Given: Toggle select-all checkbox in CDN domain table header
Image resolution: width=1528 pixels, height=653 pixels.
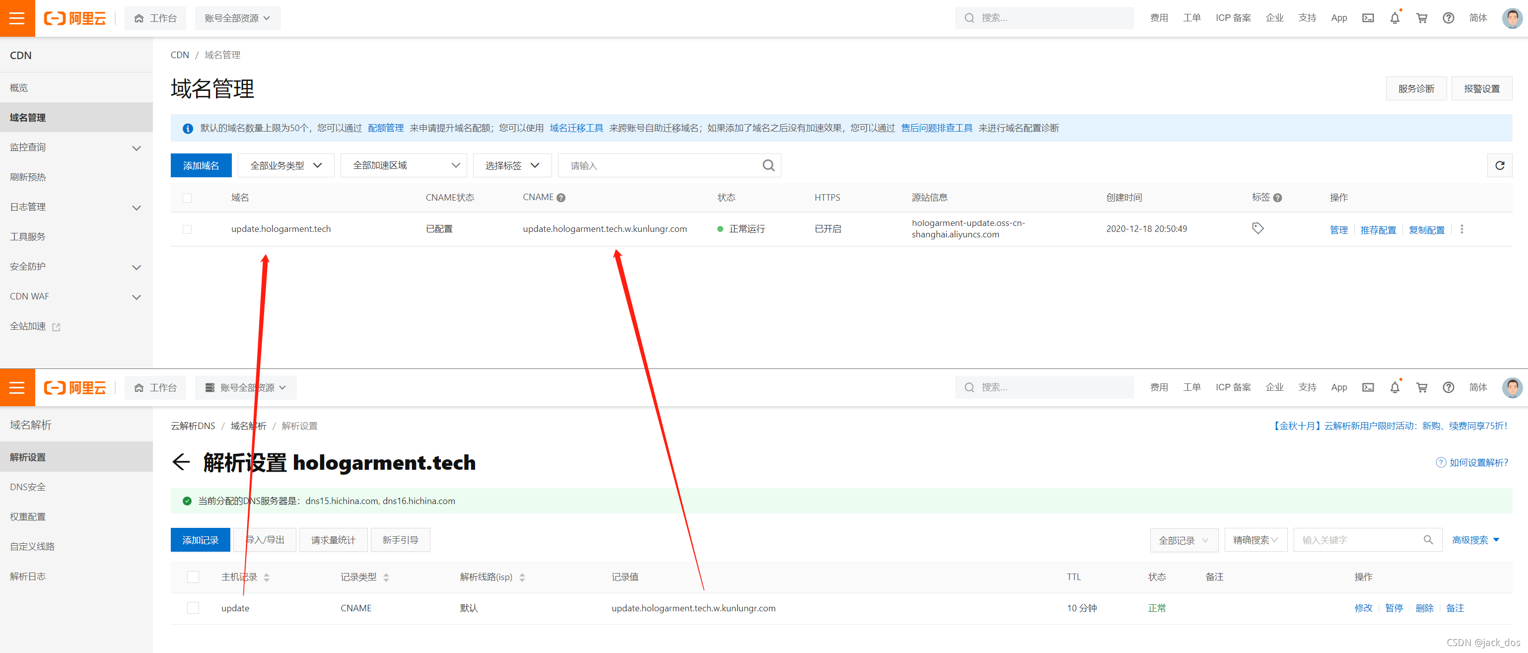Looking at the screenshot, I should click(187, 198).
